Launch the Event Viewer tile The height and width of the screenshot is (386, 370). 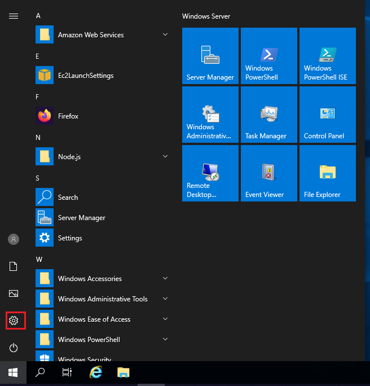click(x=269, y=173)
